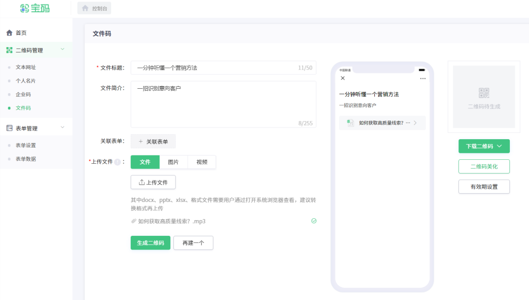Click the 文件简介 text area
Viewport: 529px width, 300px height.
(x=223, y=104)
